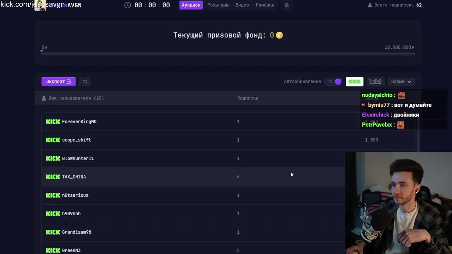This screenshot has height=254, width=452.
Task: Click the Экспорт button
Action: pos(58,81)
